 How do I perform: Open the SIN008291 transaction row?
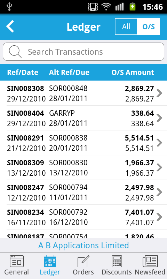coord(83,143)
